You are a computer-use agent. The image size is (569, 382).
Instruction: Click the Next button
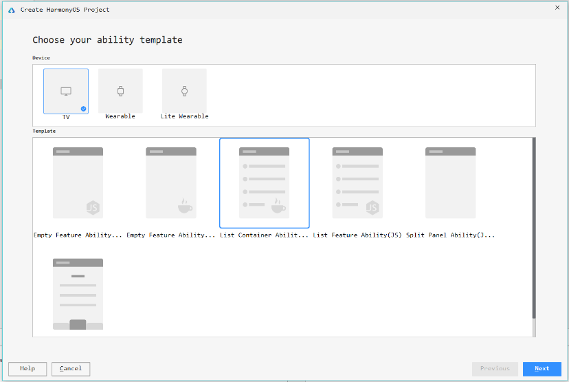[x=542, y=369]
